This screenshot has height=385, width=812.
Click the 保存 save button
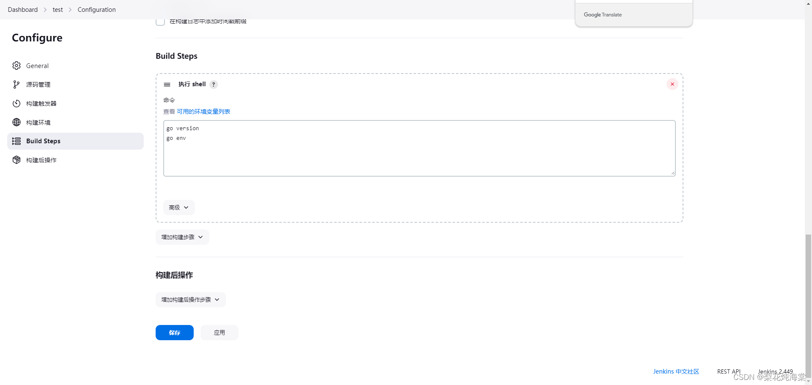coord(175,333)
